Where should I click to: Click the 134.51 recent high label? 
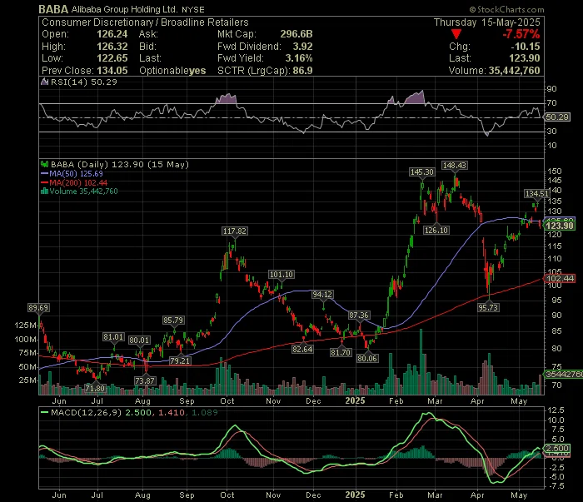(536, 194)
